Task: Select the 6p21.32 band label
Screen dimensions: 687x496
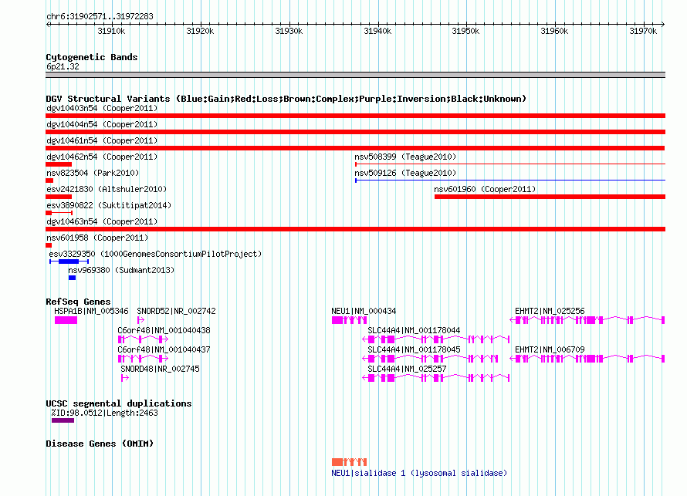Action: click(63, 66)
